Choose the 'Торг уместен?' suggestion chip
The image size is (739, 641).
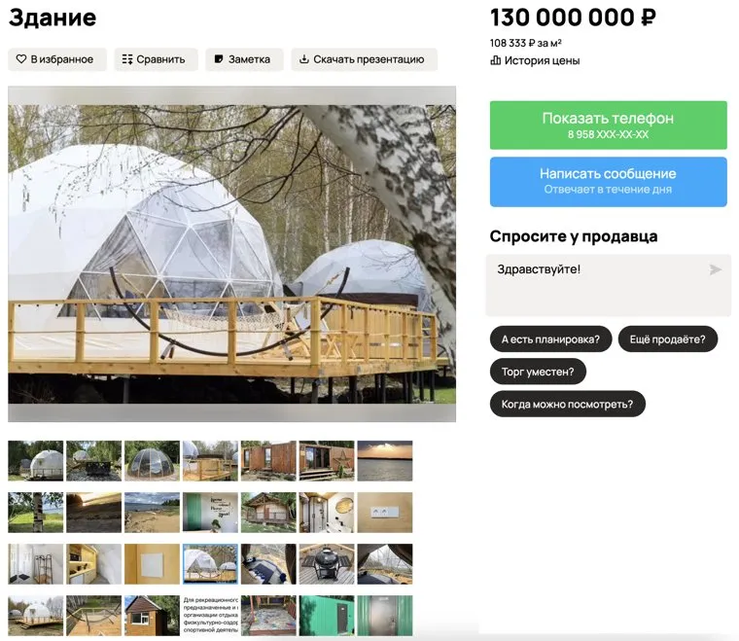point(538,372)
